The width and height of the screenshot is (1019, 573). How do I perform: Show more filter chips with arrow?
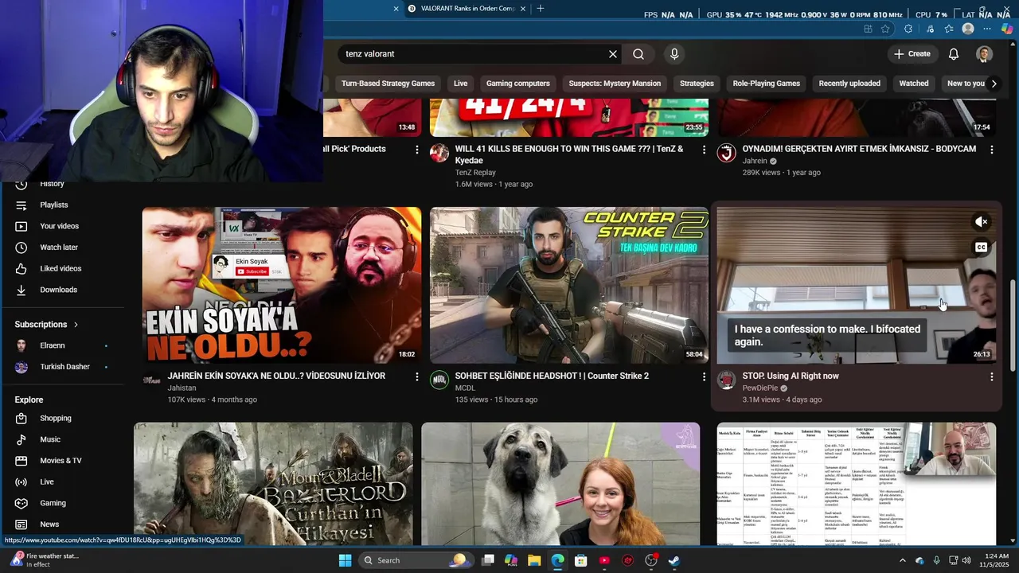click(994, 84)
